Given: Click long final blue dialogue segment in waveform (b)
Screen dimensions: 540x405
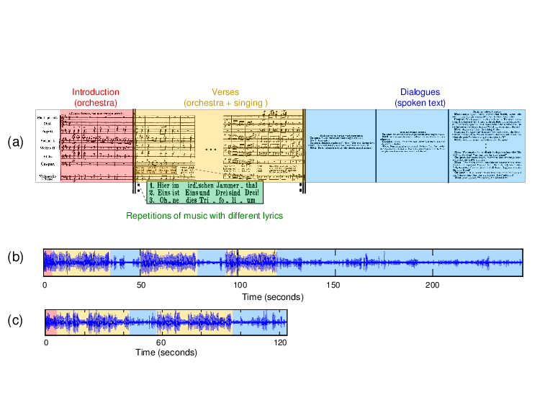Looking at the screenshot, I should pyautogui.click(x=400, y=263).
